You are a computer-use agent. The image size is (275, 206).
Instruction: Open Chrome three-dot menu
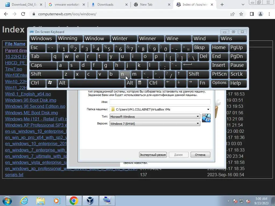269,14
